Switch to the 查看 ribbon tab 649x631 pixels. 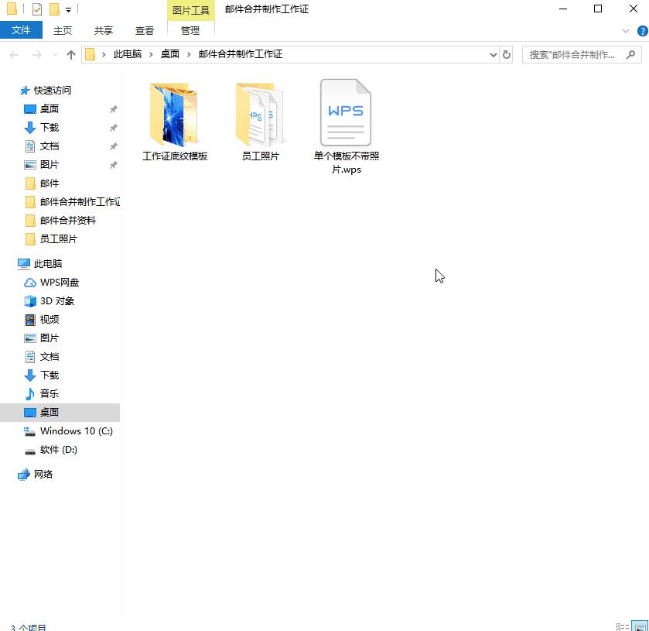pyautogui.click(x=144, y=30)
